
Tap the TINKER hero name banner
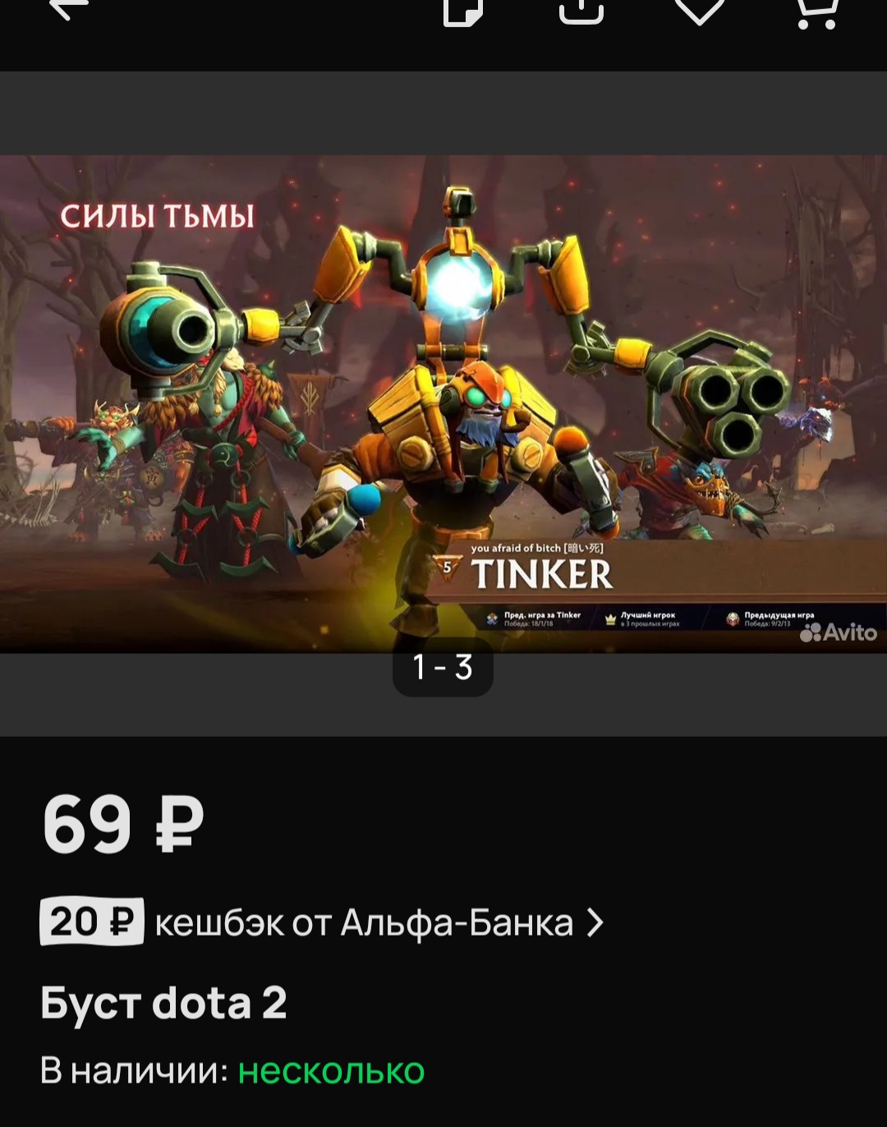pos(542,574)
